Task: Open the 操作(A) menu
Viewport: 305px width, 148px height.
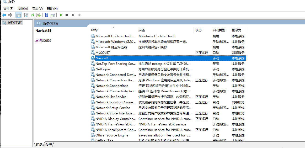Action: (23, 9)
